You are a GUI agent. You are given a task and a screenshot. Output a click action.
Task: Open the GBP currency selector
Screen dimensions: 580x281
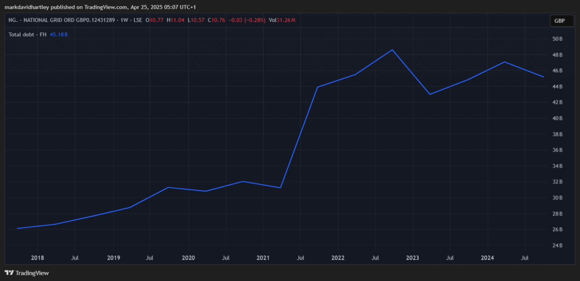pyautogui.click(x=560, y=21)
